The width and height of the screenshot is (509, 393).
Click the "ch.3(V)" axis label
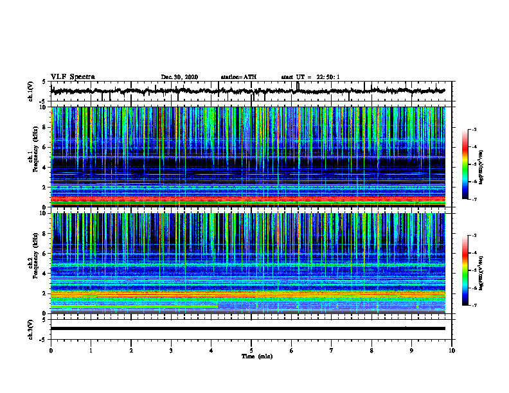[30, 329]
